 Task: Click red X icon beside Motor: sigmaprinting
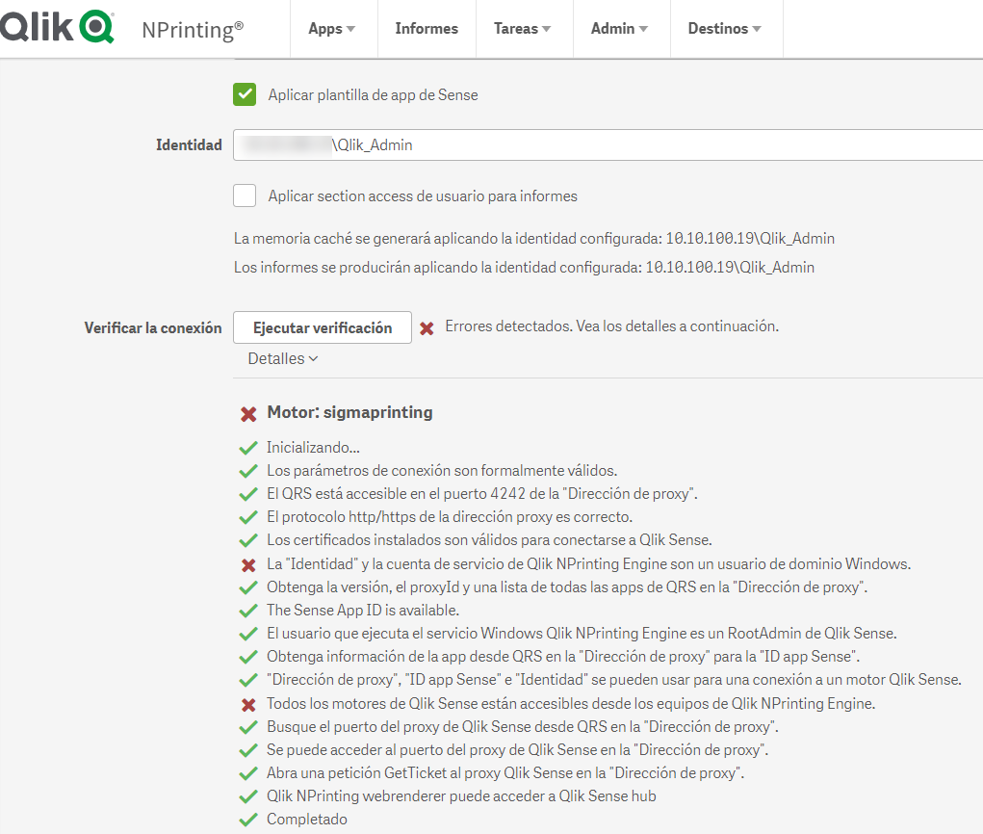249,414
